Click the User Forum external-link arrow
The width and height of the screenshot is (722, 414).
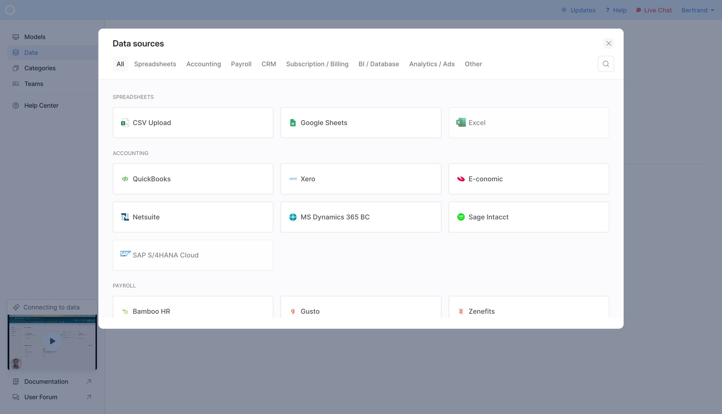(89, 397)
